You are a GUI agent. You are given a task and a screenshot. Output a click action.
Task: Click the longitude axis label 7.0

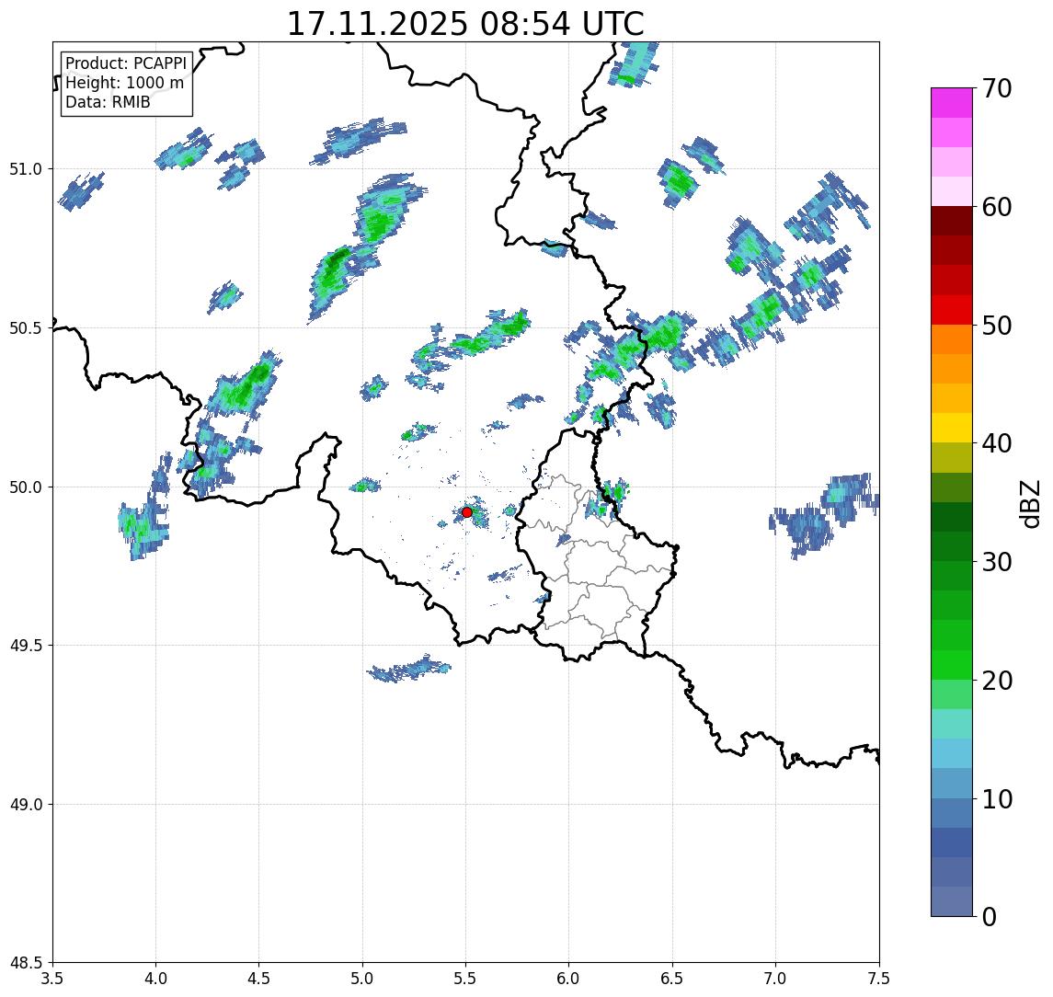[775, 979]
